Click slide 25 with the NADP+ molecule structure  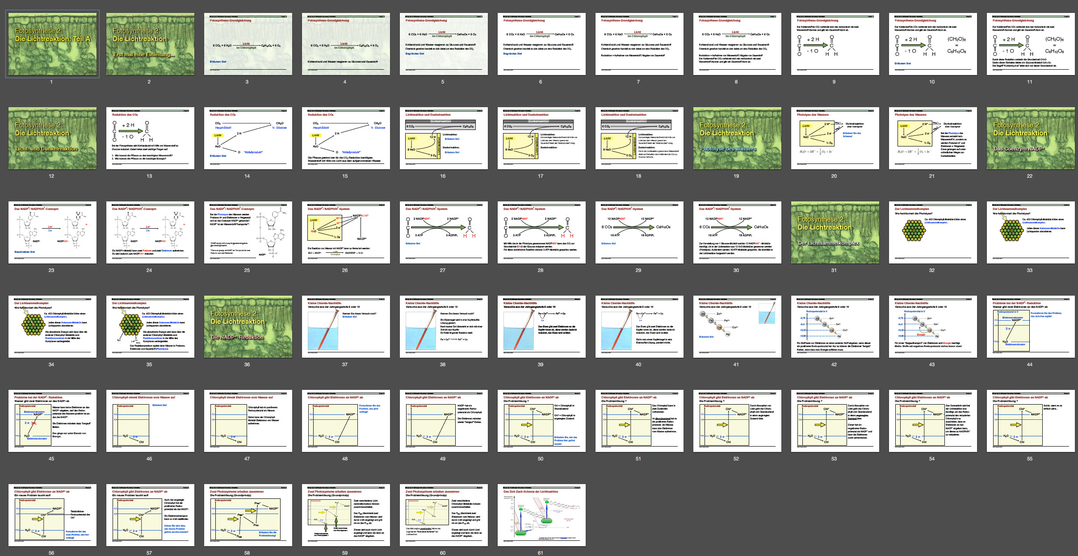pos(248,232)
